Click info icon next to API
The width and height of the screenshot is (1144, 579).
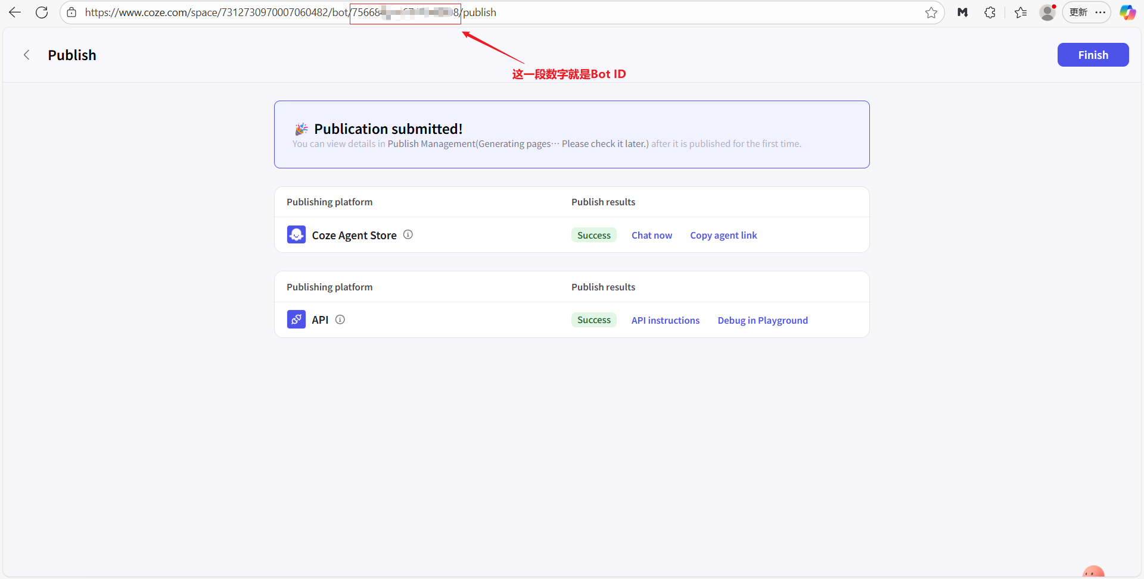(x=340, y=320)
